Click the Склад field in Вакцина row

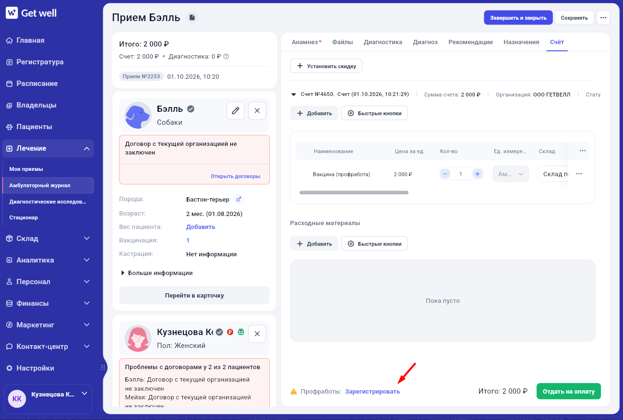(553, 174)
